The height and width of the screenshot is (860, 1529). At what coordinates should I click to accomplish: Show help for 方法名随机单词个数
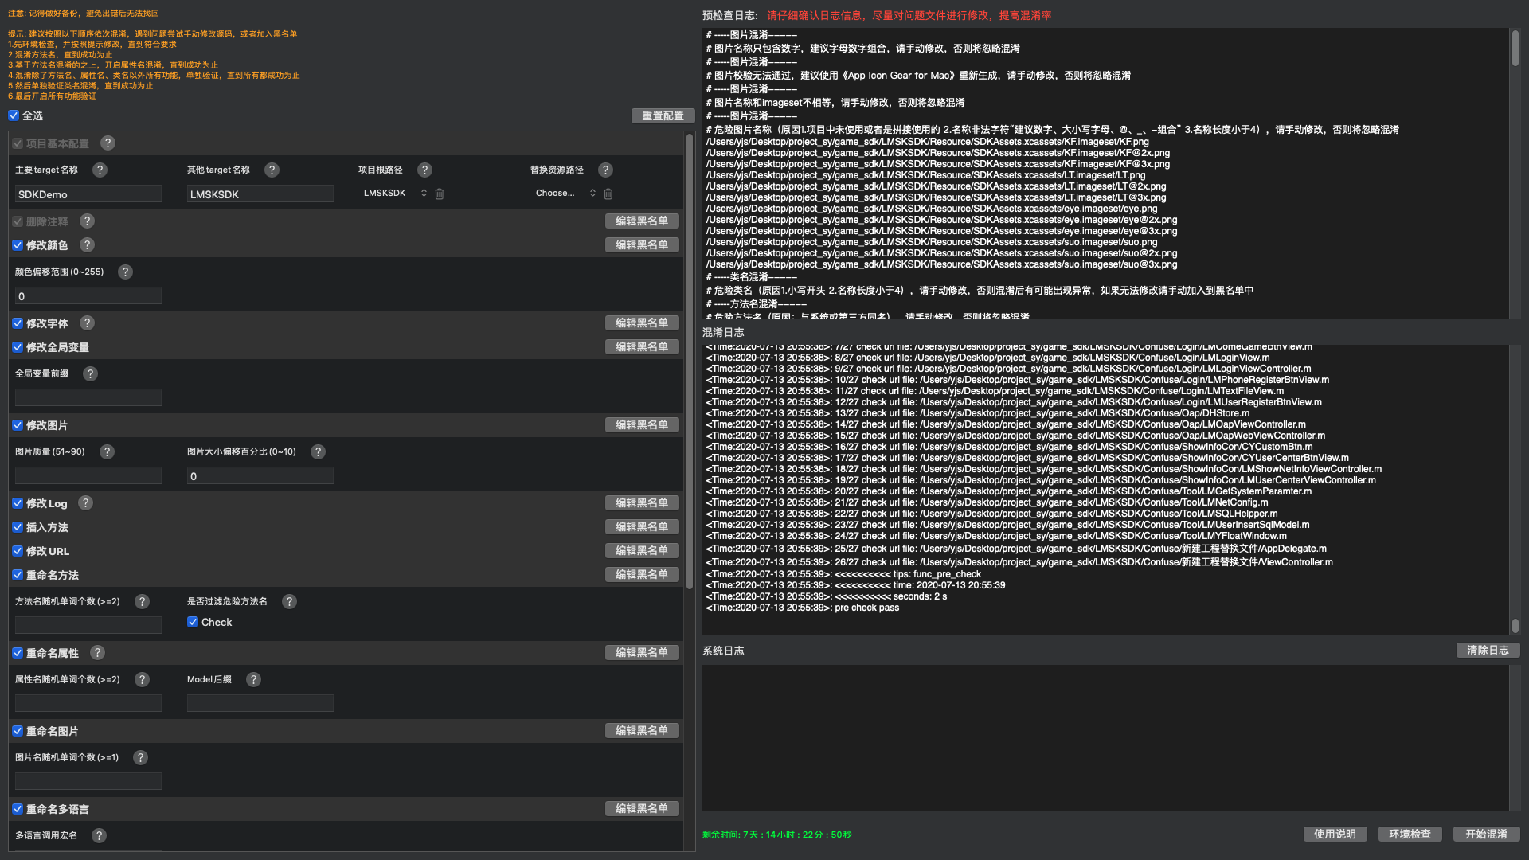click(x=143, y=602)
